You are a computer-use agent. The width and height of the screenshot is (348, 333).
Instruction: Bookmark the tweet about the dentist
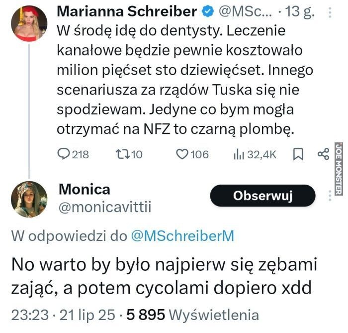298,154
